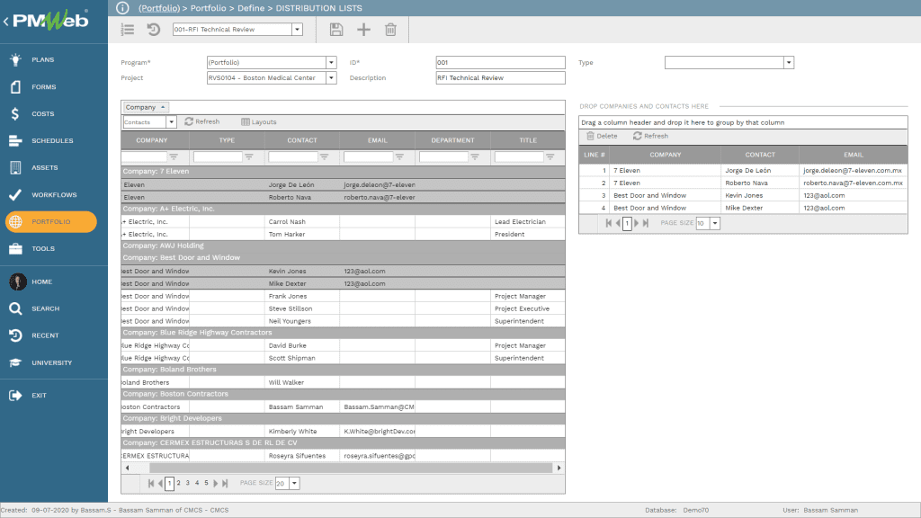Open the Plans module
921x518 pixels.
pos(42,59)
